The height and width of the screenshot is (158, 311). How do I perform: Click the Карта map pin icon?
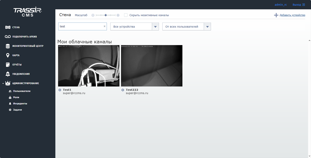point(8,55)
